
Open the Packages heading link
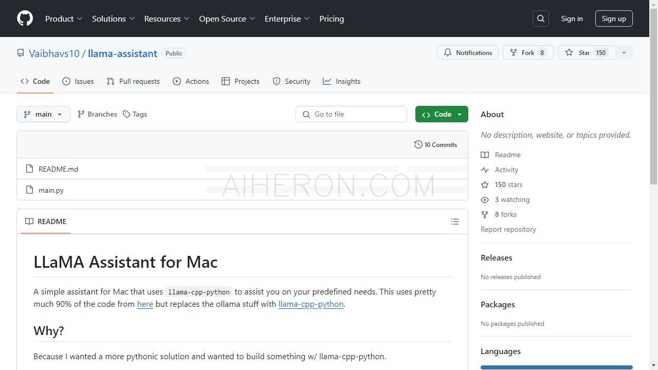(x=498, y=304)
